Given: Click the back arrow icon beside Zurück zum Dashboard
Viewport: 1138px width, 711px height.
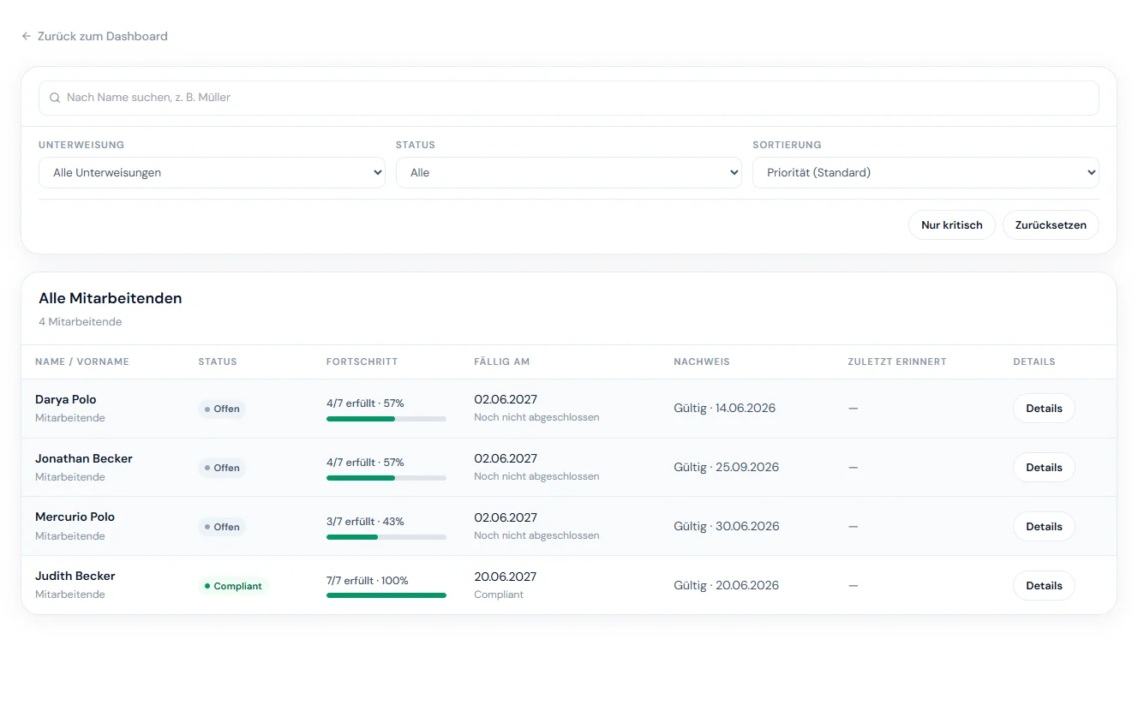Looking at the screenshot, I should pos(27,36).
